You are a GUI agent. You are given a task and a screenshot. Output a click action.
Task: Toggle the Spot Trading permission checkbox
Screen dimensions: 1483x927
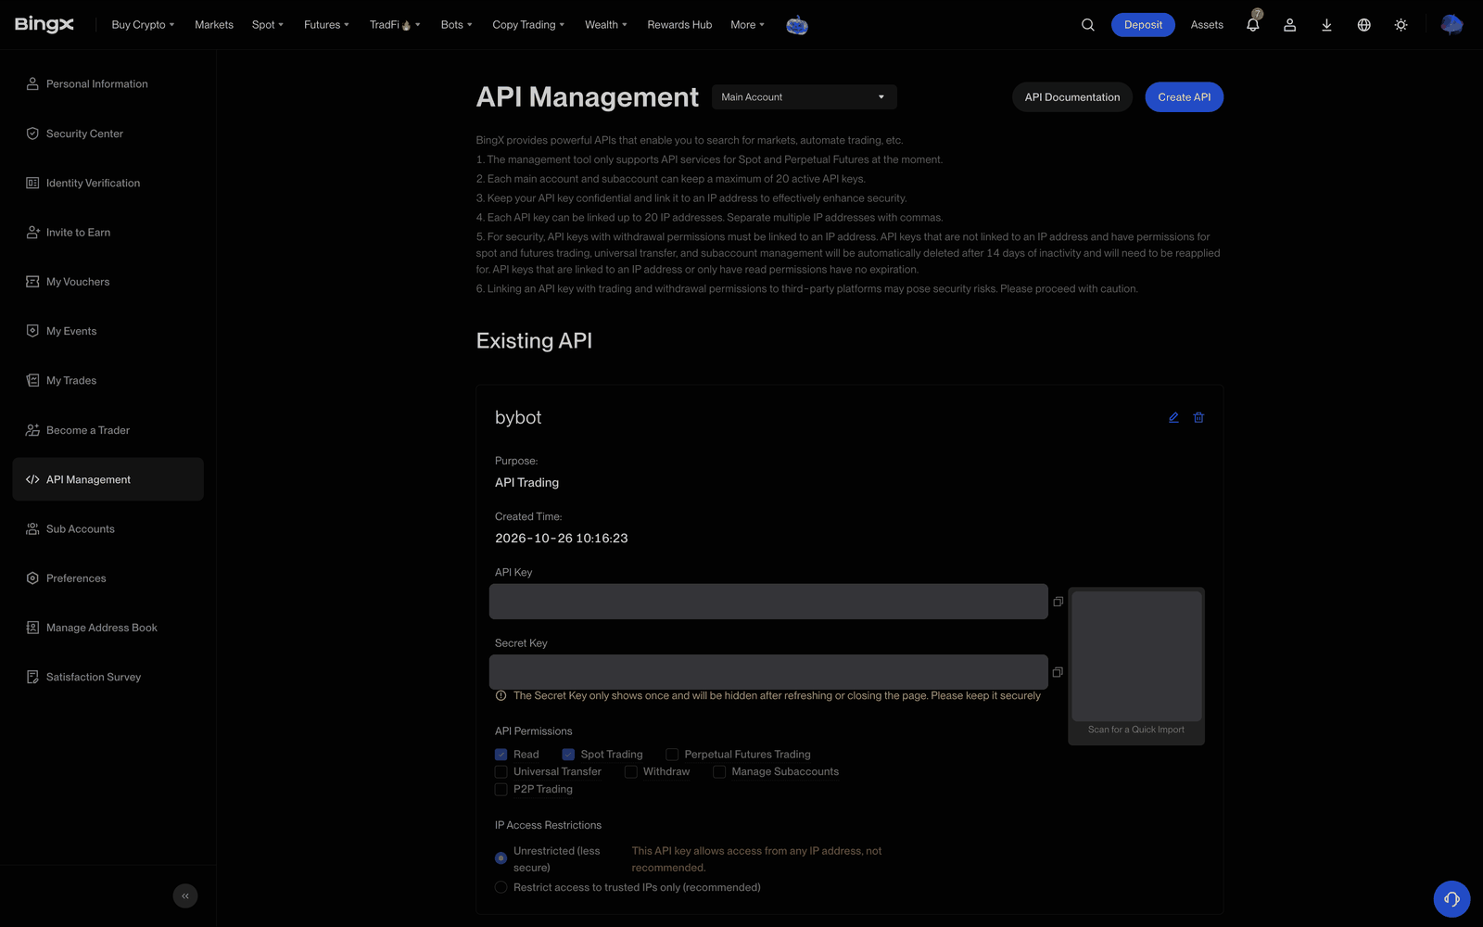[x=568, y=755]
